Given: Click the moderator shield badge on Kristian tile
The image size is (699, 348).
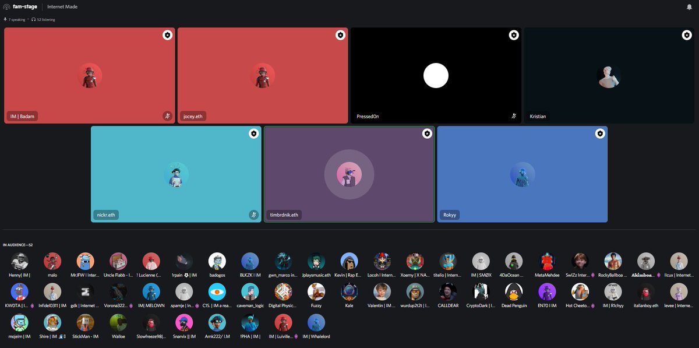Looking at the screenshot, I should [686, 35].
